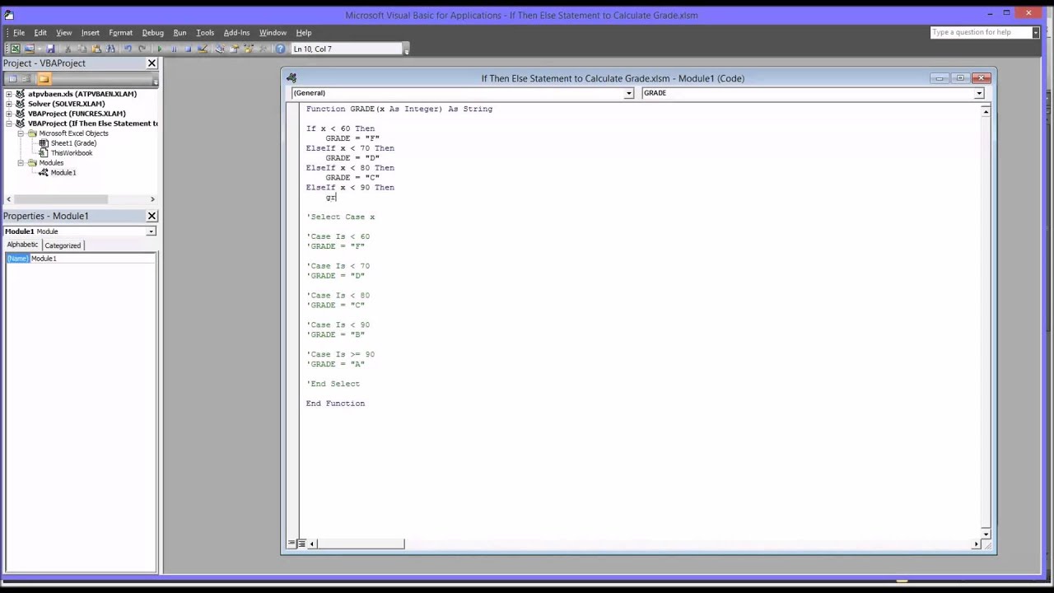This screenshot has width=1054, height=593.
Task: Click the Copy toolbar icon
Action: click(82, 49)
